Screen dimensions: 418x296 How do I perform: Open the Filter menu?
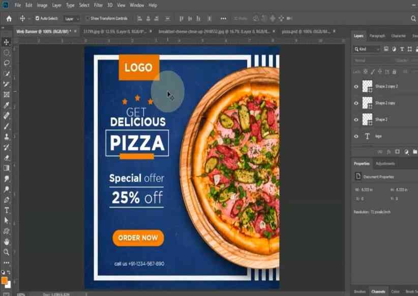tap(98, 5)
